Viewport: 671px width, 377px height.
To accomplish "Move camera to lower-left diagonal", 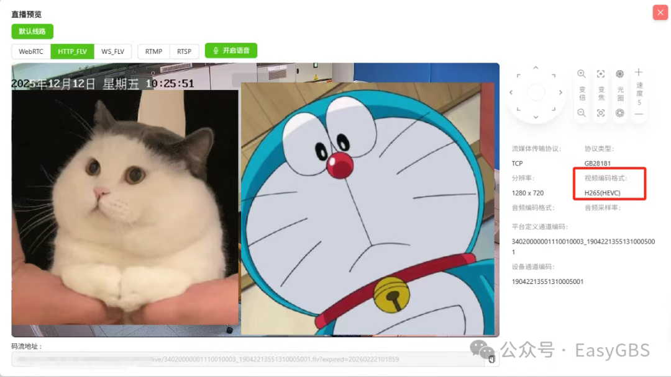I will pyautogui.click(x=519, y=109).
